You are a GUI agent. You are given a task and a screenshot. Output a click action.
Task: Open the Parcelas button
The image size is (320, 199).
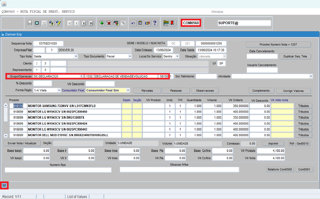coord(147,91)
